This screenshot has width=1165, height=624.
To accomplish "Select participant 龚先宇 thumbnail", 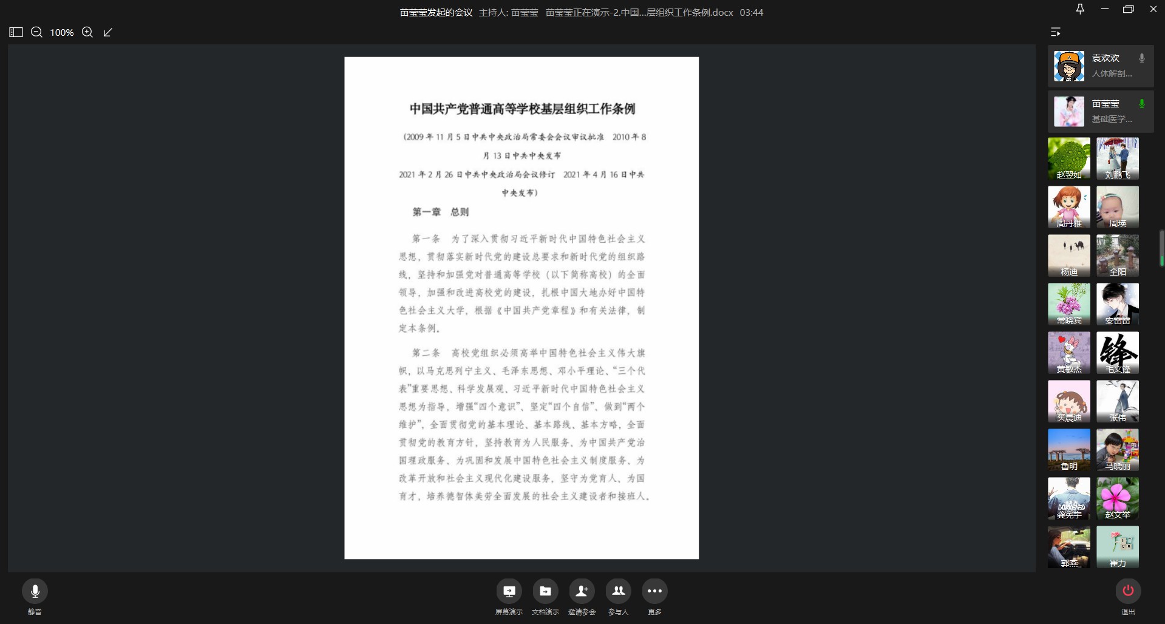I will click(x=1069, y=498).
